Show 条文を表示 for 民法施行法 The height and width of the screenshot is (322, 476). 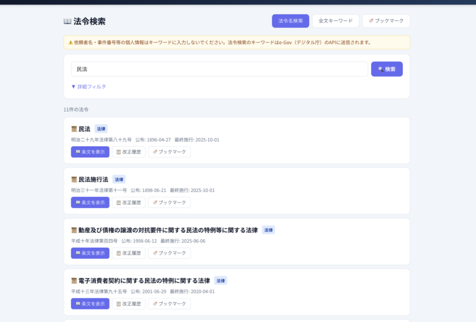click(x=90, y=202)
